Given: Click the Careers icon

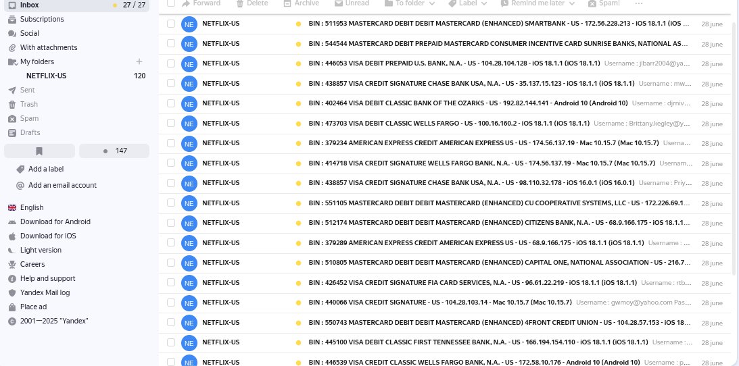Looking at the screenshot, I should pyautogui.click(x=12, y=265).
